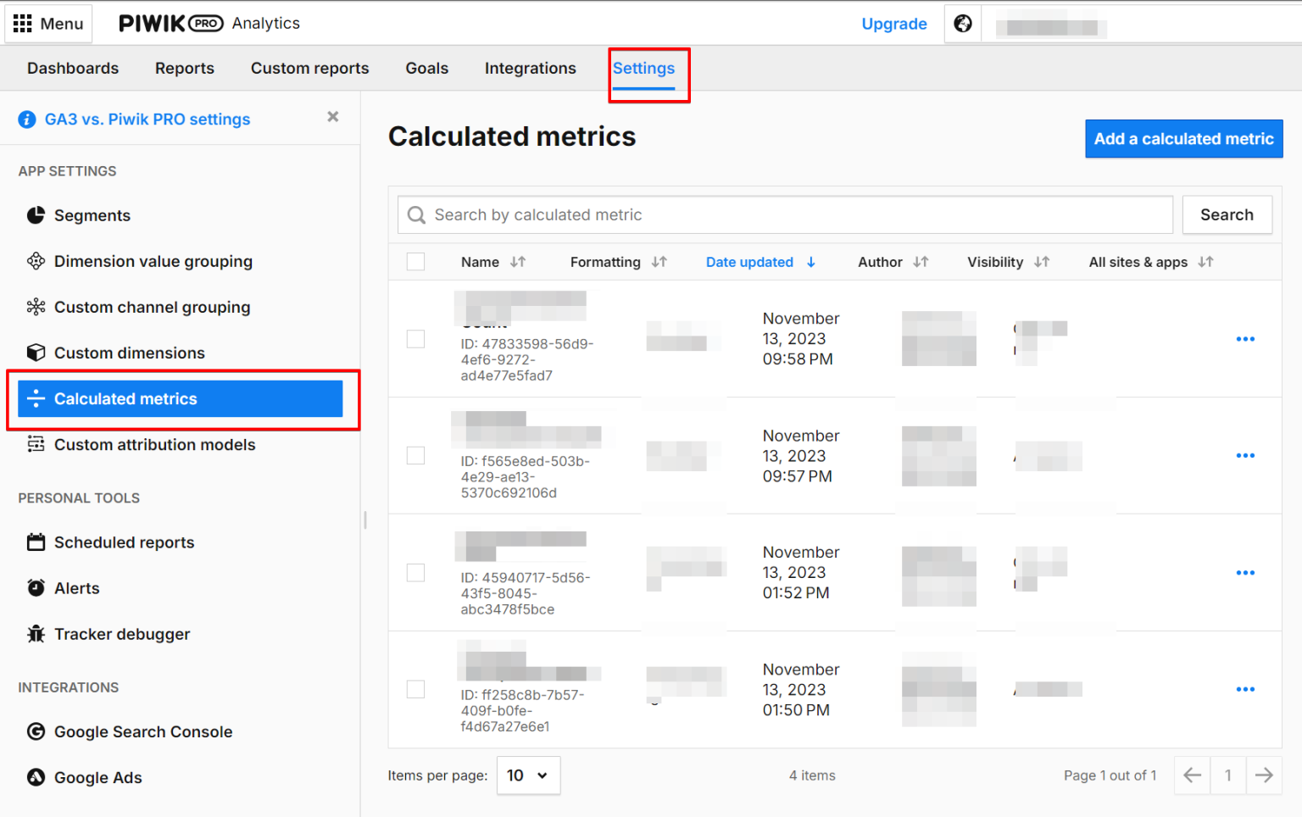Click the Upgrade link
1302x817 pixels.
click(x=894, y=24)
